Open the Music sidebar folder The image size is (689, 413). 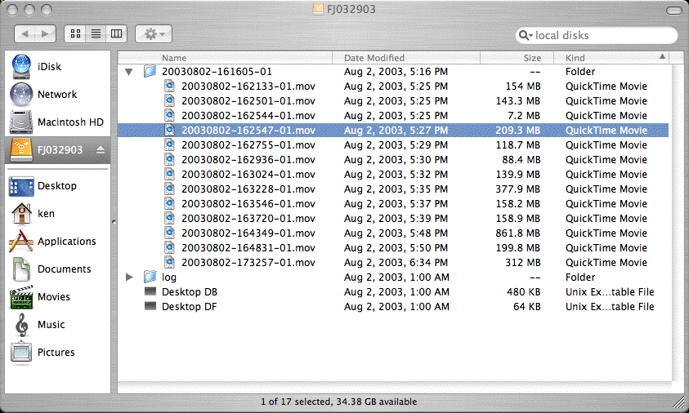point(51,325)
